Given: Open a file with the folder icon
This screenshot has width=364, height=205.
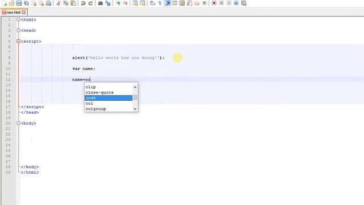Looking at the screenshot, I should click(x=11, y=3).
